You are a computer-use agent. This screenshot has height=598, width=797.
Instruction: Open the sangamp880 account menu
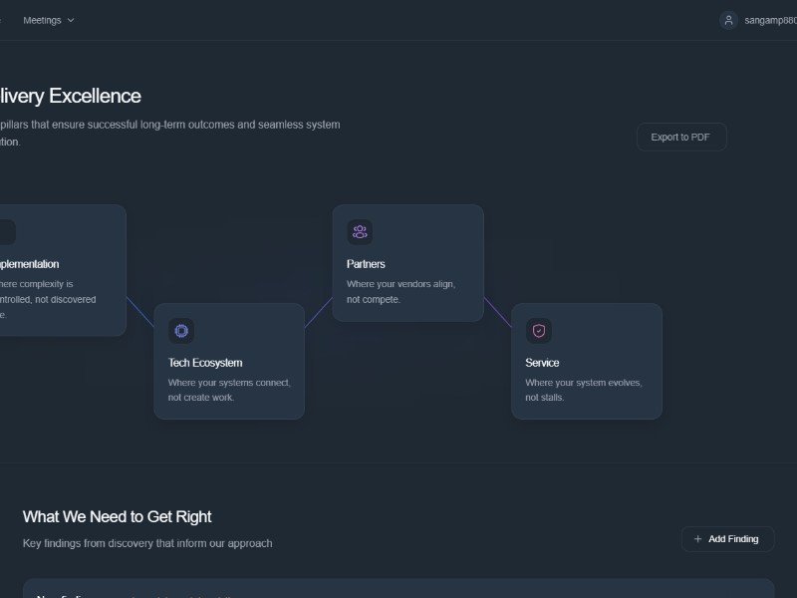[770, 20]
